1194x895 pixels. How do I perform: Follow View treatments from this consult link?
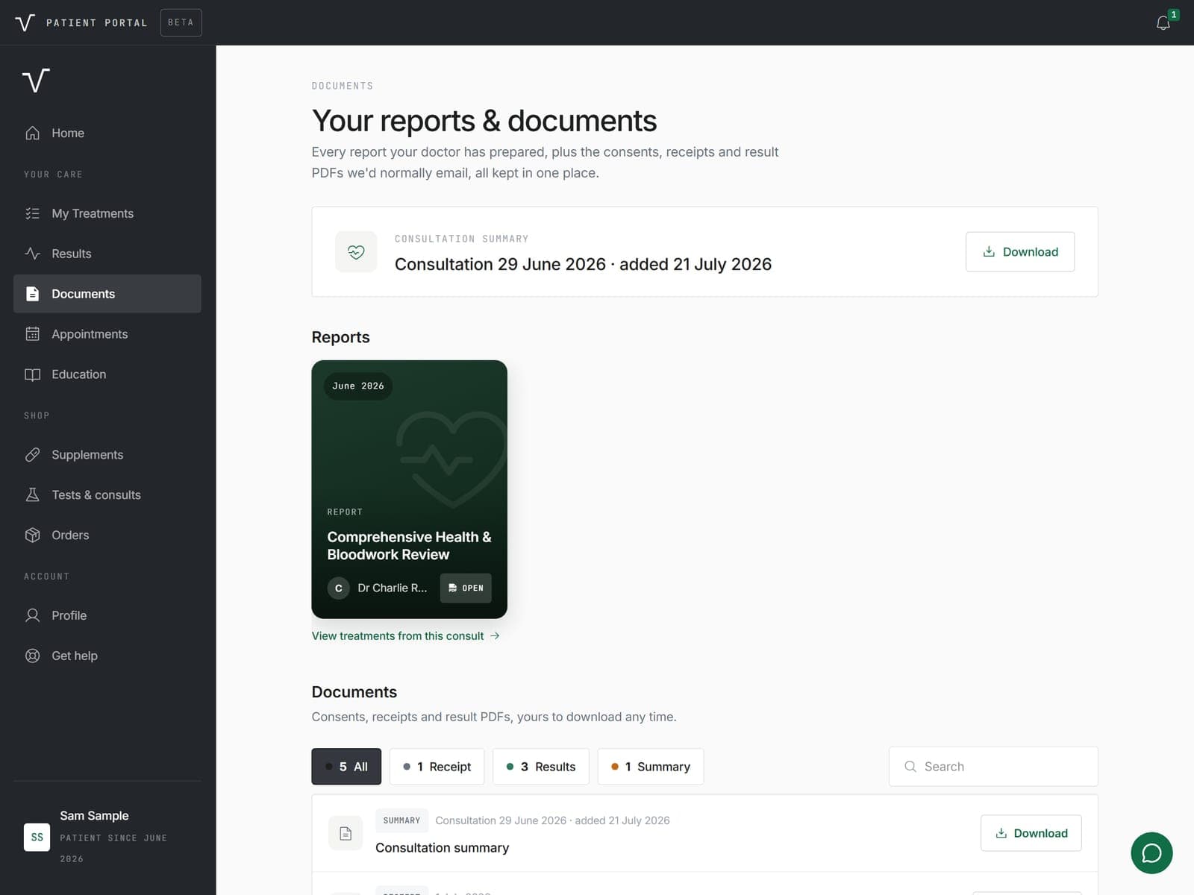point(405,636)
